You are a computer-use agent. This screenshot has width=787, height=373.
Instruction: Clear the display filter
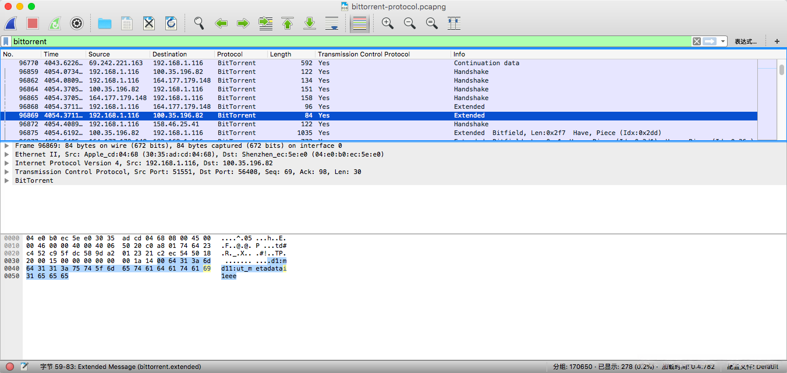[x=696, y=41]
